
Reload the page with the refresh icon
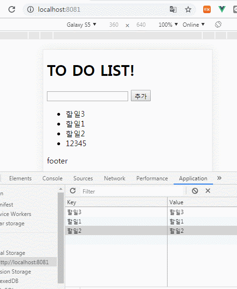click(12, 9)
